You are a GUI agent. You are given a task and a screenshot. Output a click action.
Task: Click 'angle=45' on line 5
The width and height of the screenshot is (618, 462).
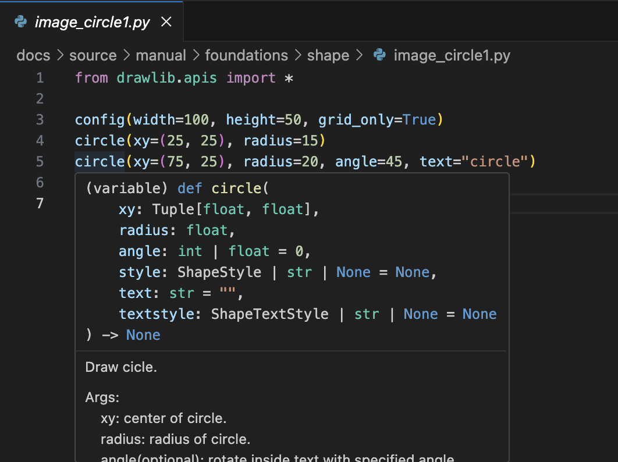[x=368, y=162]
